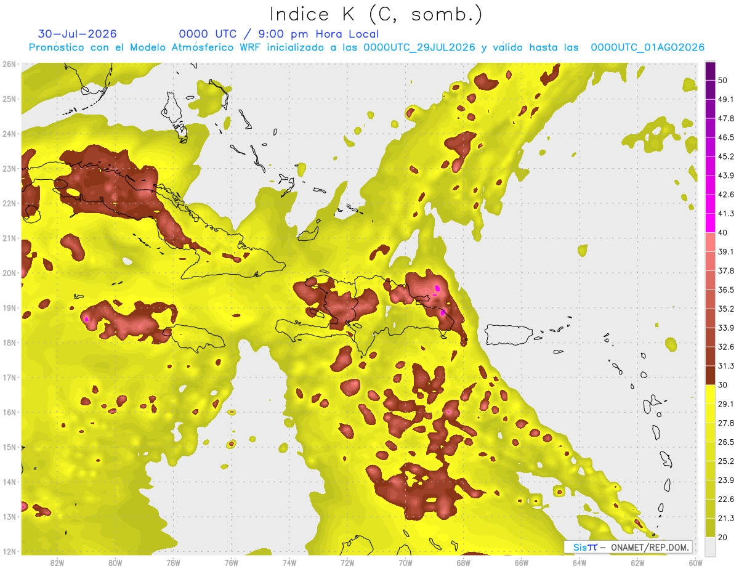
Task: Click the date label "30-Jul-2026"
Action: click(78, 34)
